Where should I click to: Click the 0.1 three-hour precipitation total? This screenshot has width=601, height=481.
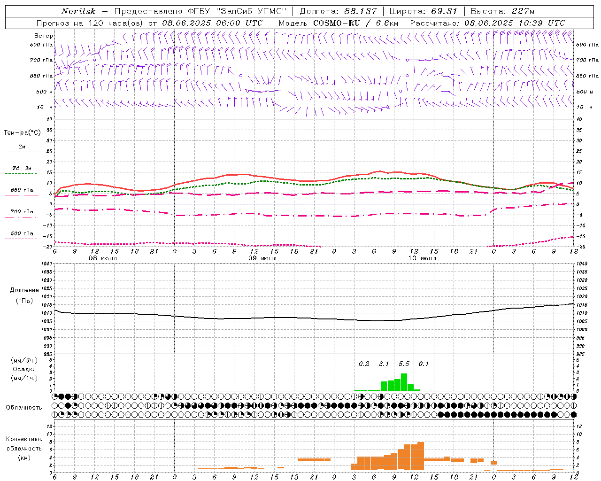point(424,364)
